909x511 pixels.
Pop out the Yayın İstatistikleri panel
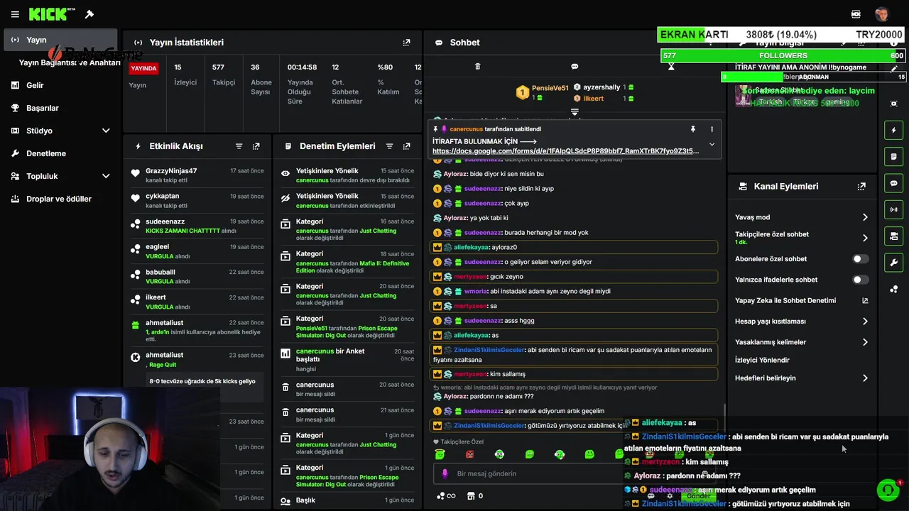(x=406, y=43)
